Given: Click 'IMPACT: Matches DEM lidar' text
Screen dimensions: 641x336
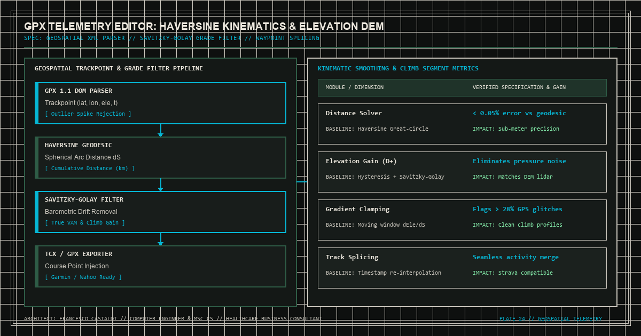Looking at the screenshot, I should [x=513, y=177].
